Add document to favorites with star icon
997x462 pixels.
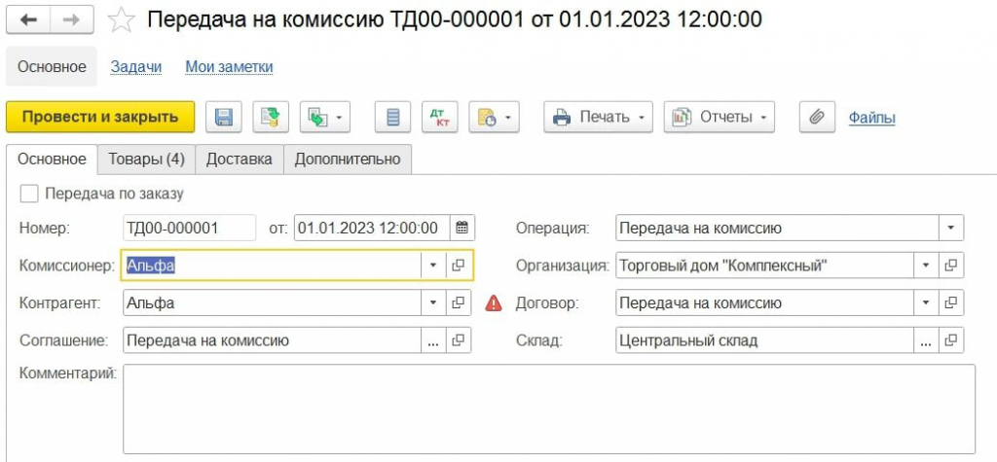pos(121,19)
